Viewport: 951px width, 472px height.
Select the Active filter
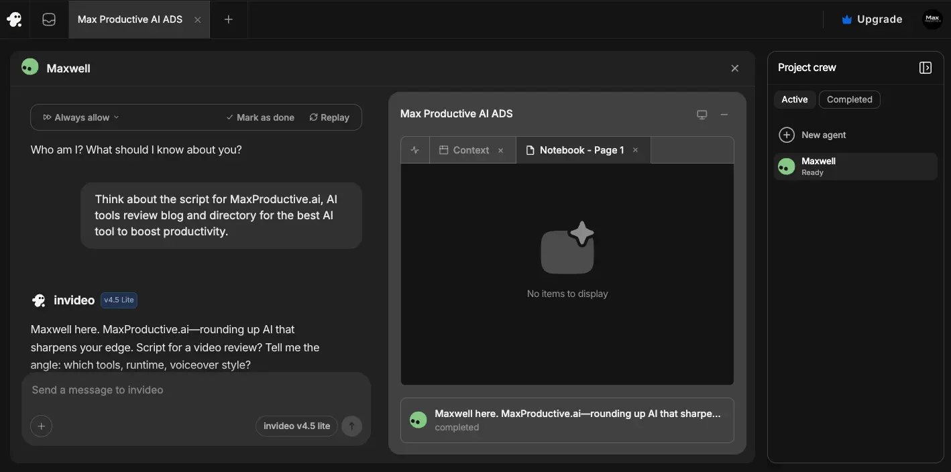[795, 99]
